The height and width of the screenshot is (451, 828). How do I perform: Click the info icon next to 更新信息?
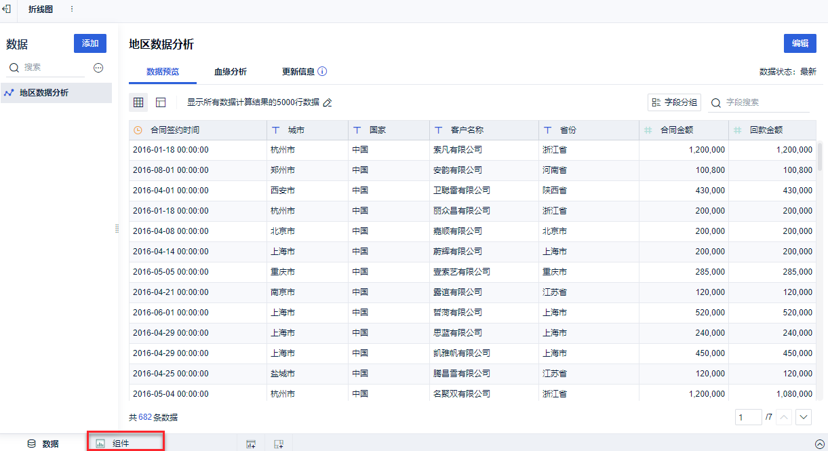point(323,71)
